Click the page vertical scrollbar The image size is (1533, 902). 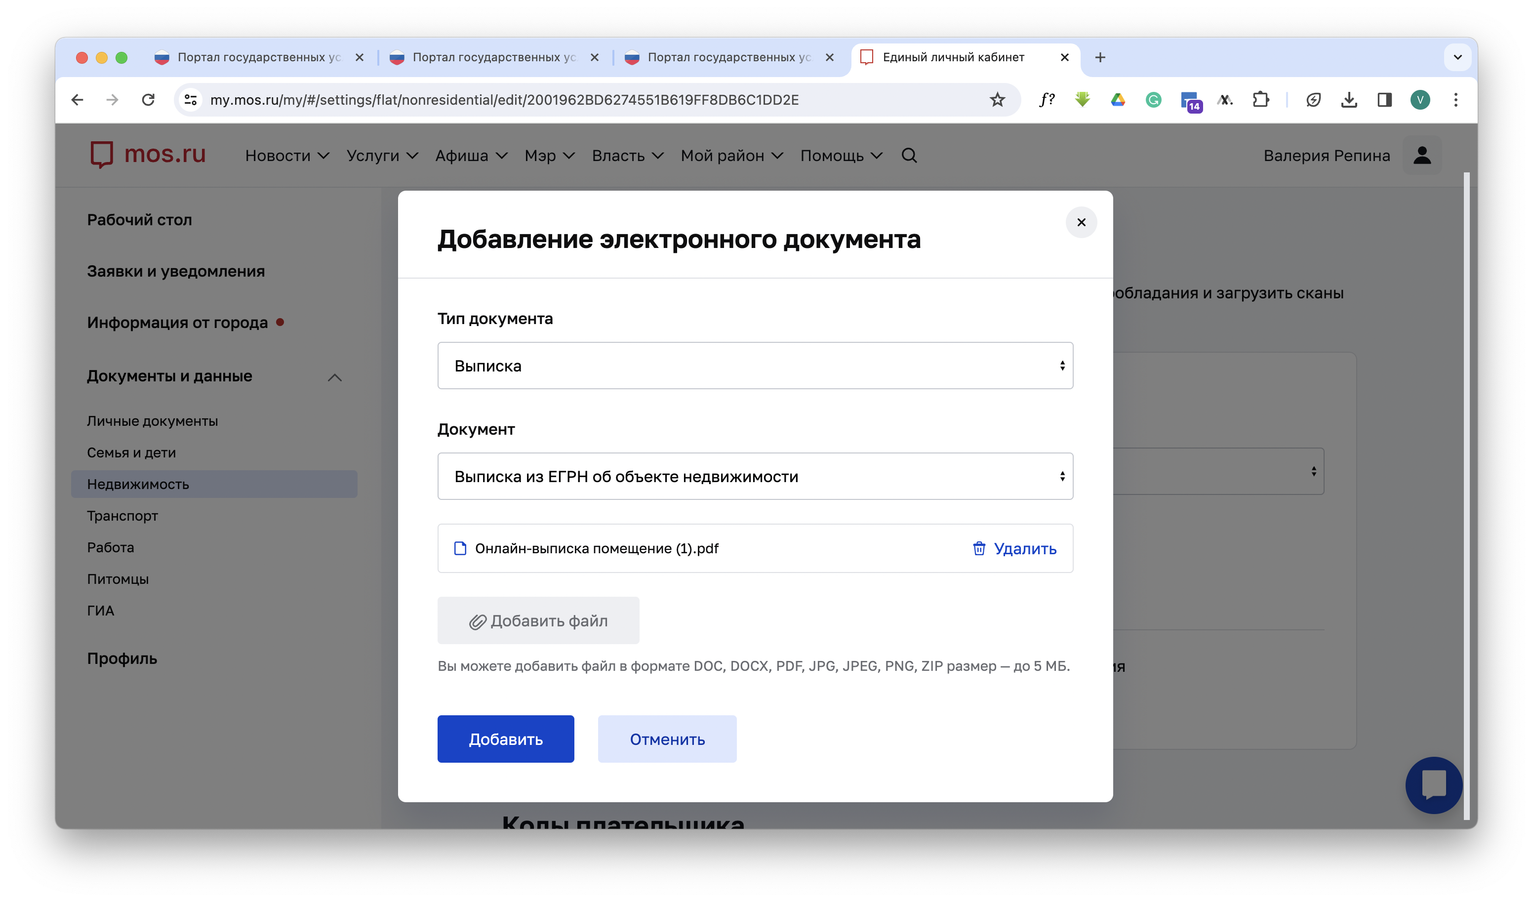coord(1466,496)
